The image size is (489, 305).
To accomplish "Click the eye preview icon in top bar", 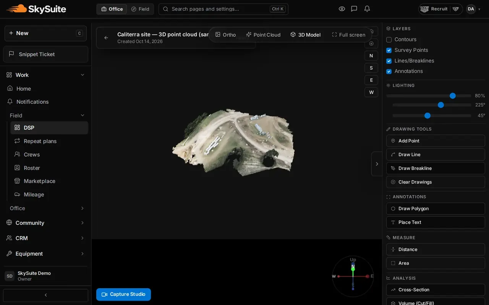I will [x=342, y=9].
